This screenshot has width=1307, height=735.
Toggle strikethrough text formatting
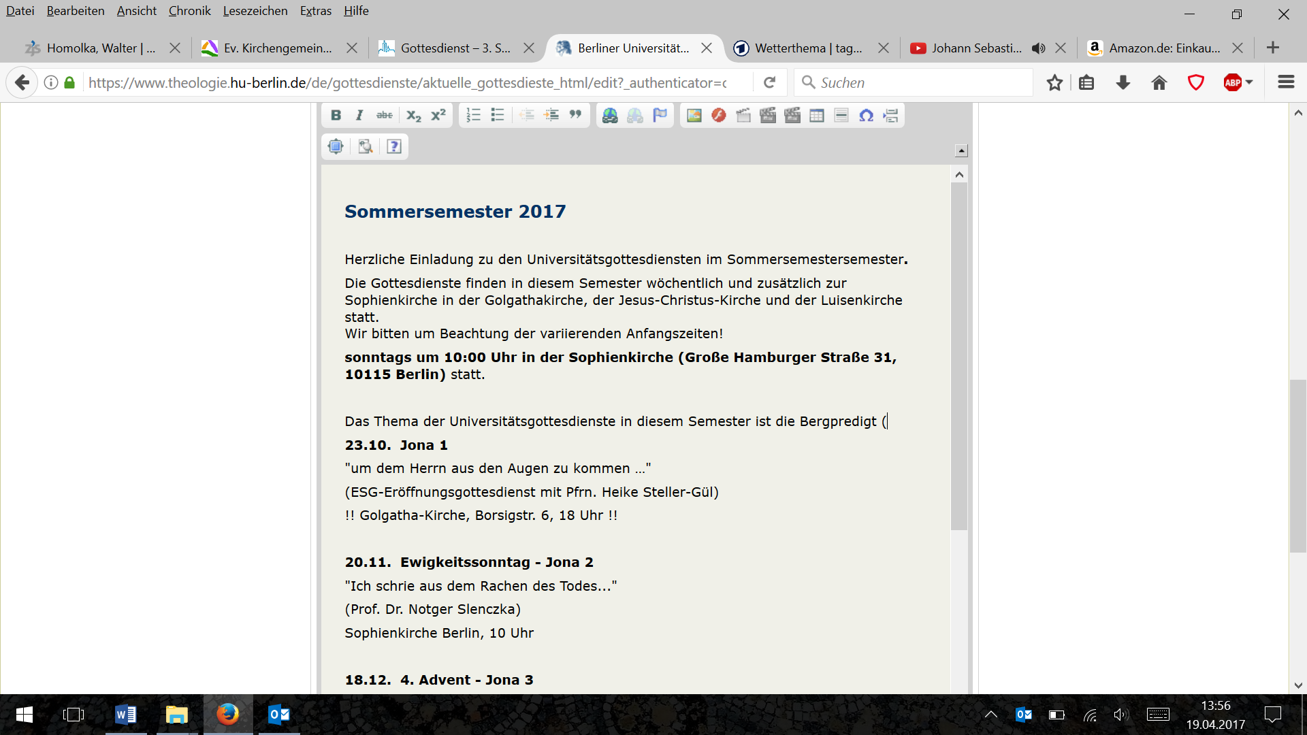click(384, 115)
